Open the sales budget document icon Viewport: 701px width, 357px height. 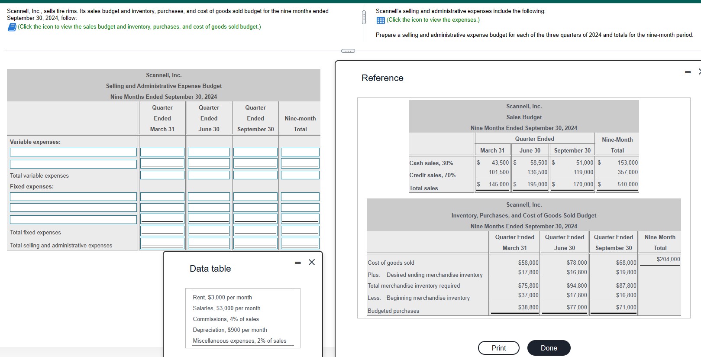pos(12,27)
